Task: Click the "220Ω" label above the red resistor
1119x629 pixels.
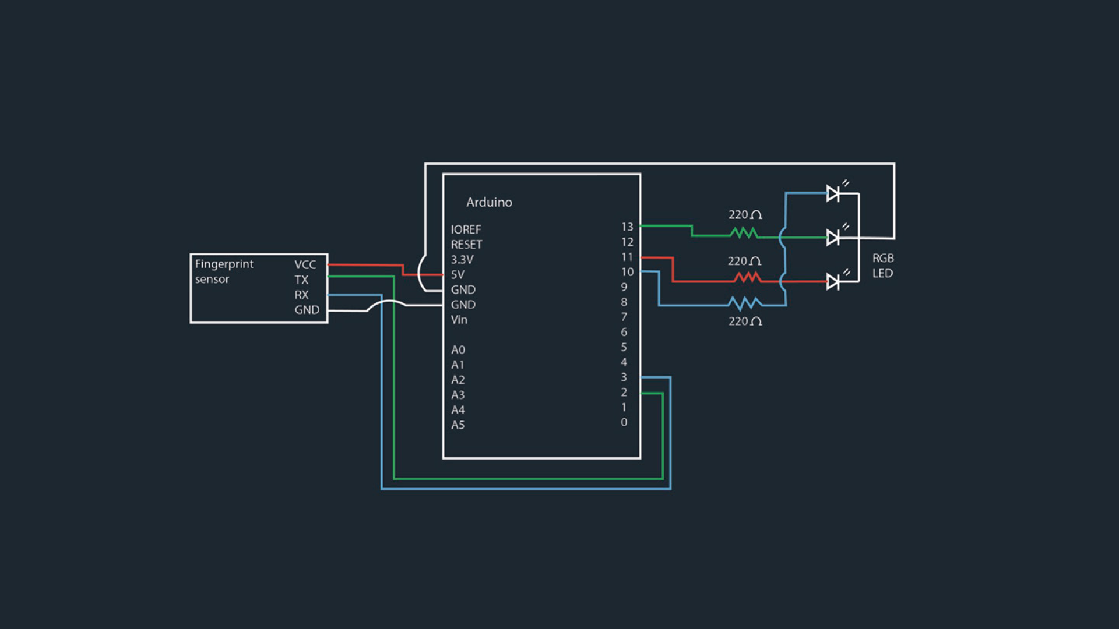Action: pyautogui.click(x=744, y=261)
